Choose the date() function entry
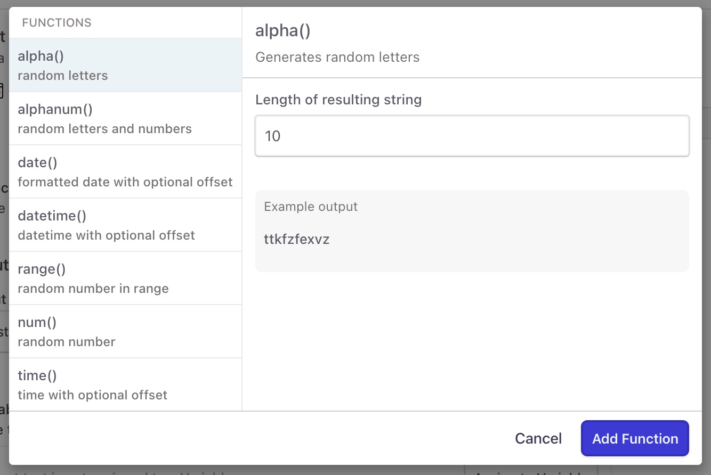Image resolution: width=711 pixels, height=475 pixels. [x=125, y=171]
